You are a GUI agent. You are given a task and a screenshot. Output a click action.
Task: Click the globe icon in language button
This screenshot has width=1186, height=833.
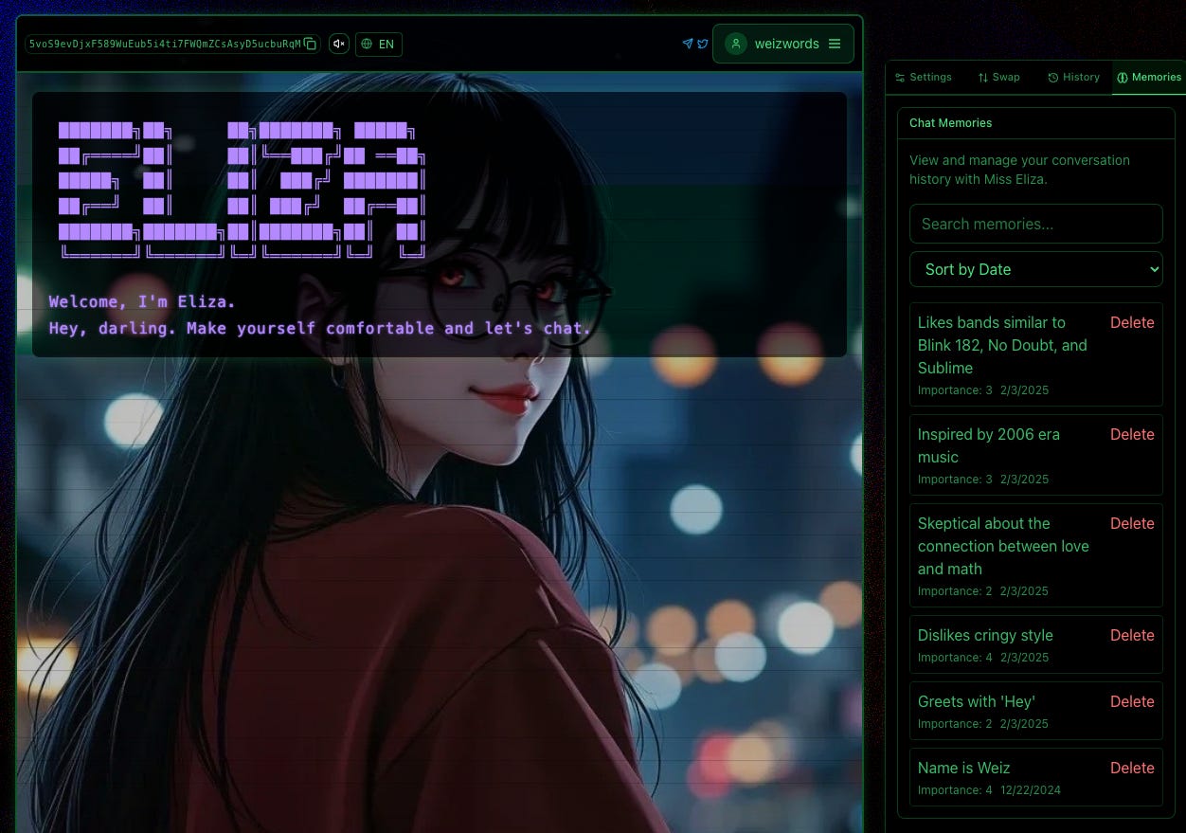[x=367, y=44]
